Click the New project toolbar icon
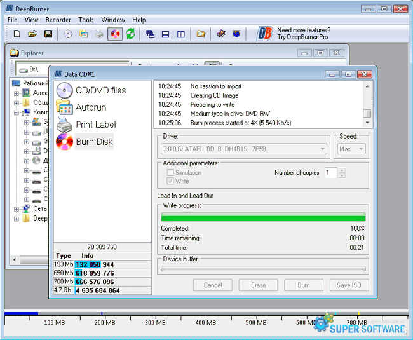Image resolution: width=413 pixels, height=340 pixels. click(x=17, y=34)
